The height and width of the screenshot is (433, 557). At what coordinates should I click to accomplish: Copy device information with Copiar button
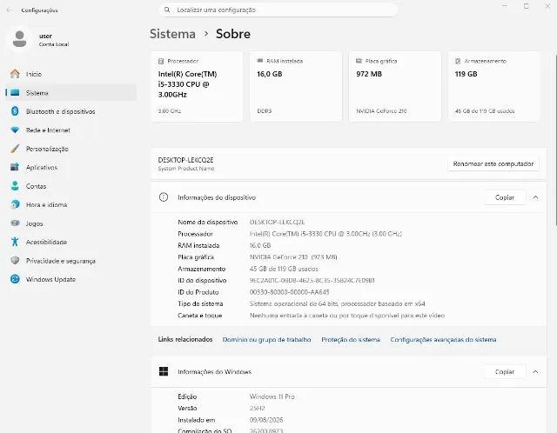(x=505, y=197)
